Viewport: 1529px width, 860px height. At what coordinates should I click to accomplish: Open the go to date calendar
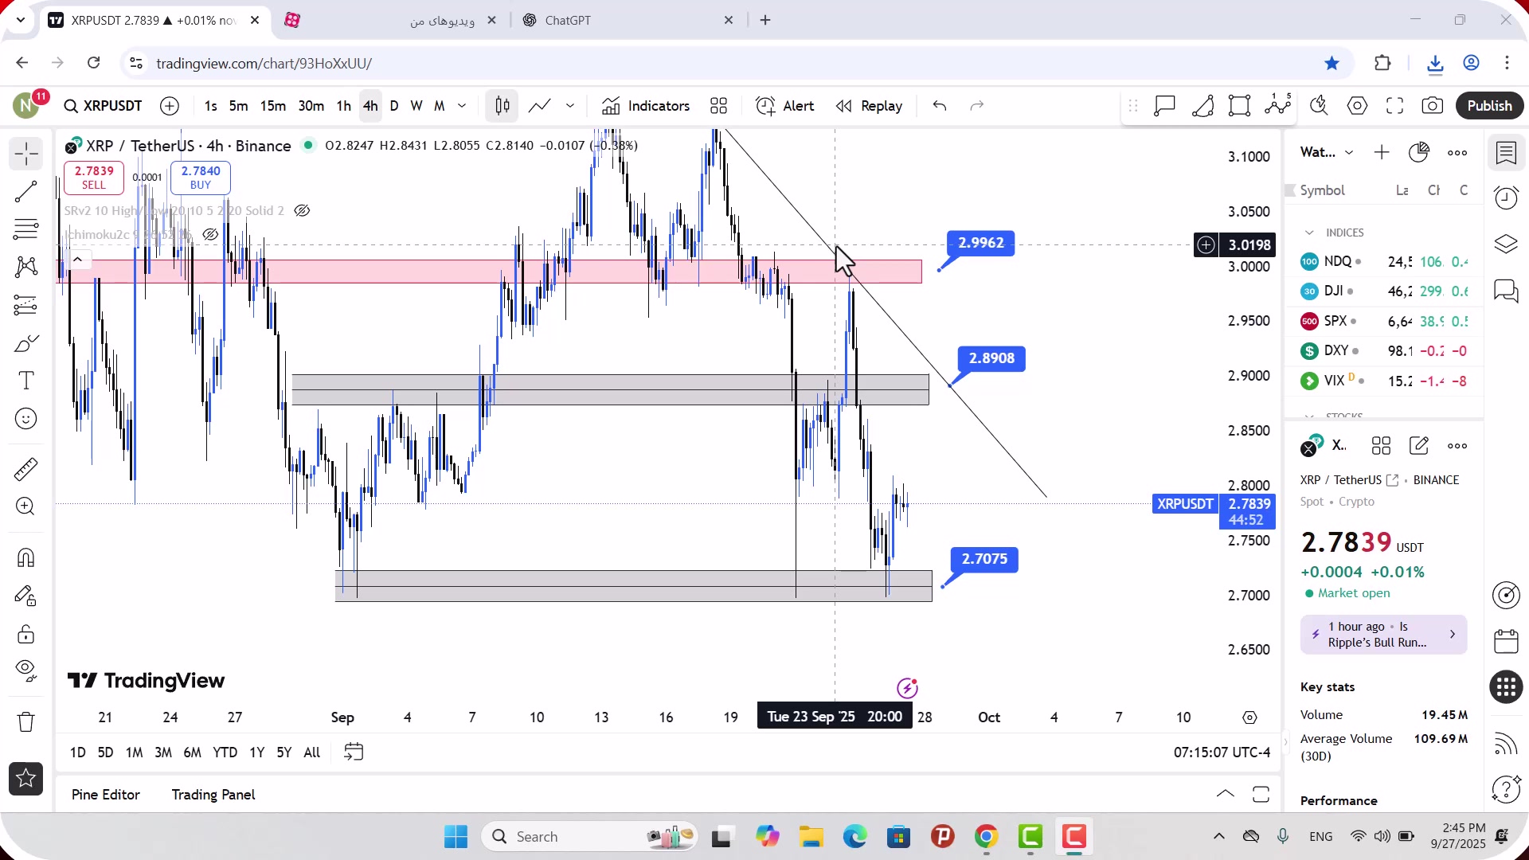(354, 752)
